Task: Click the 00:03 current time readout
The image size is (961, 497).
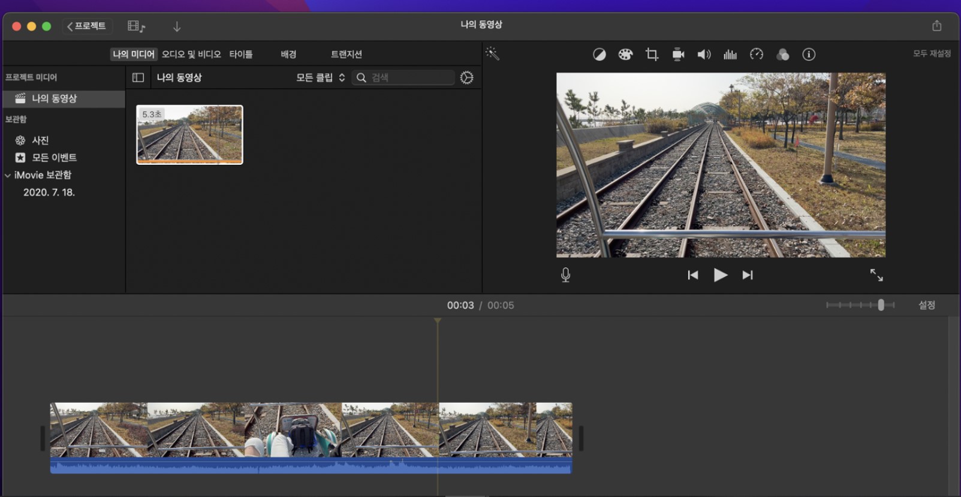Action: (460, 305)
